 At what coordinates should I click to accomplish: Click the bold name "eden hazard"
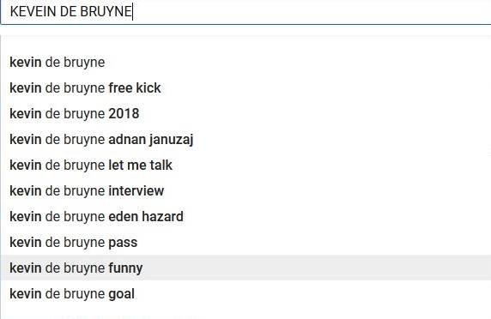click(146, 216)
